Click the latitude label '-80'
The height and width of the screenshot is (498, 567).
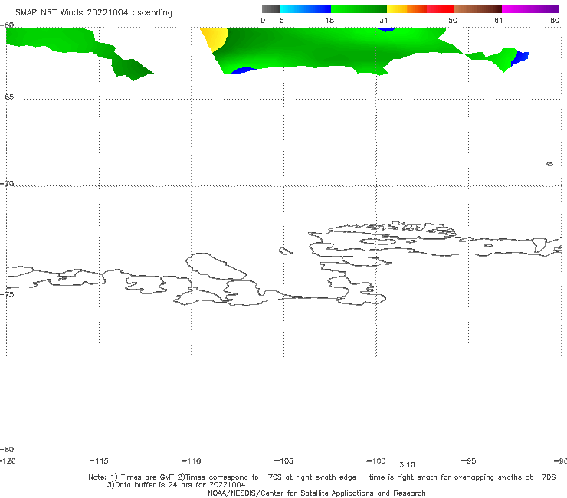7,449
